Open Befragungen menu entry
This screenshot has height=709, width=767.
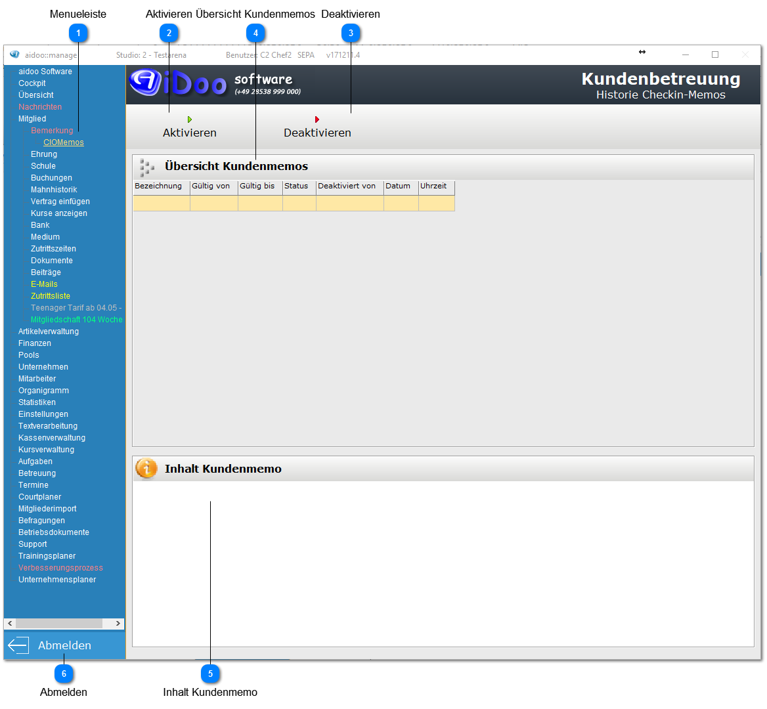tap(41, 521)
